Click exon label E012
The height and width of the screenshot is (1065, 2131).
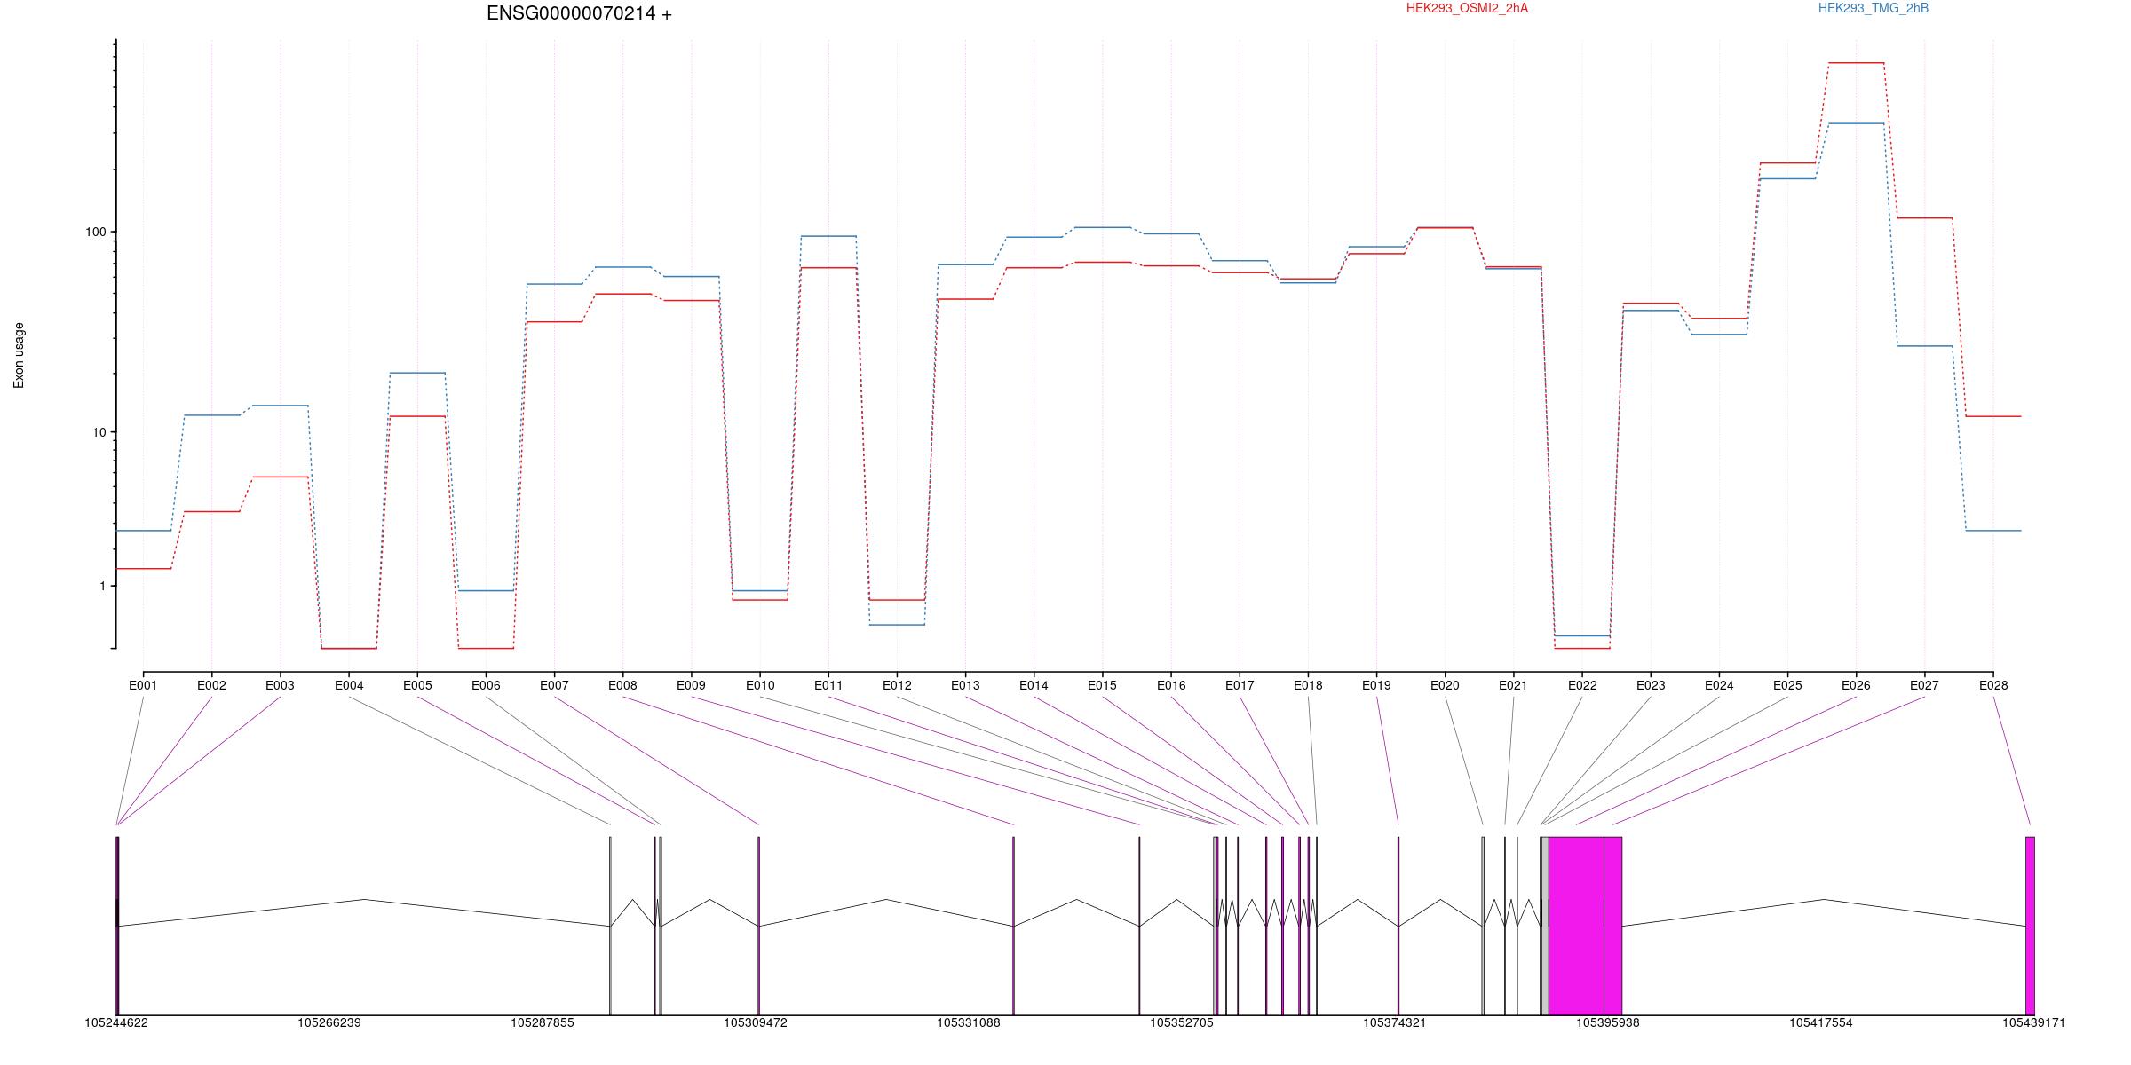[897, 685]
